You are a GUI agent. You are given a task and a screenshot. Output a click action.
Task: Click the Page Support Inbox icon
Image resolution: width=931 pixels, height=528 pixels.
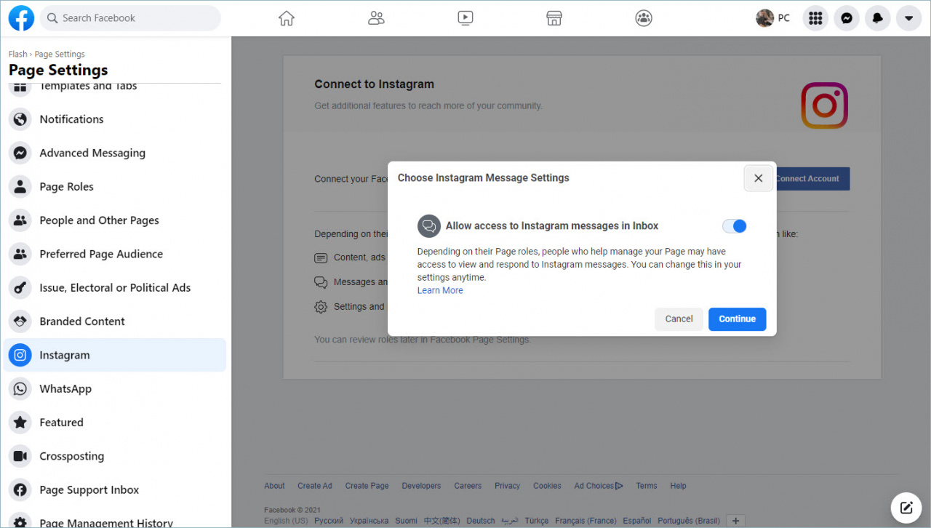(20, 489)
